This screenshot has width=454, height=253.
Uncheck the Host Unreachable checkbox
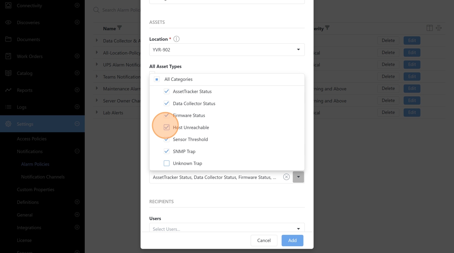[x=166, y=127]
